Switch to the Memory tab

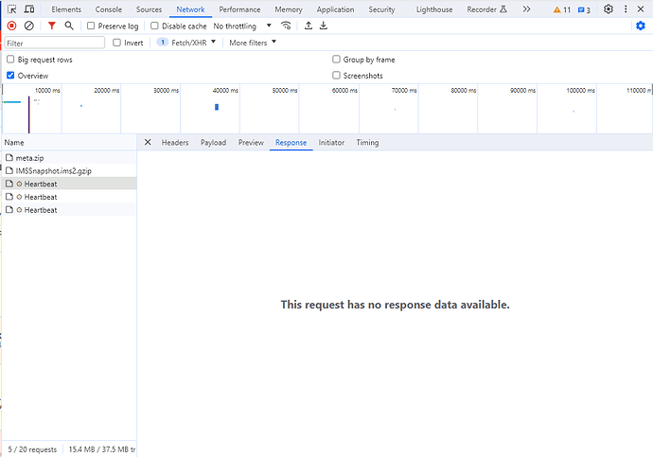pyautogui.click(x=289, y=9)
